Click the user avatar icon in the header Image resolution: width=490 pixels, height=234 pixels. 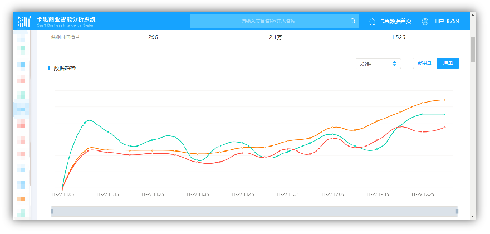coord(425,22)
